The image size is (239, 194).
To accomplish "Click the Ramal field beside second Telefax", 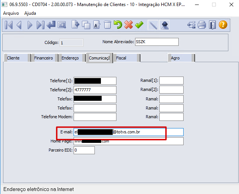I will 171,108.
